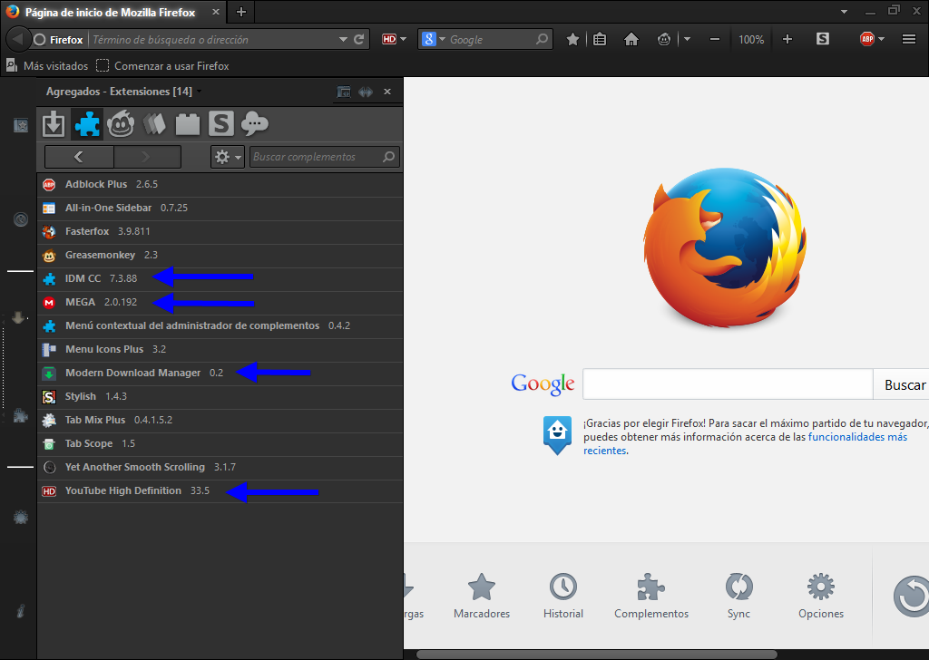Image resolution: width=929 pixels, height=660 pixels.
Task: Click the sidebar width toggle arrows icon
Action: pos(366,92)
